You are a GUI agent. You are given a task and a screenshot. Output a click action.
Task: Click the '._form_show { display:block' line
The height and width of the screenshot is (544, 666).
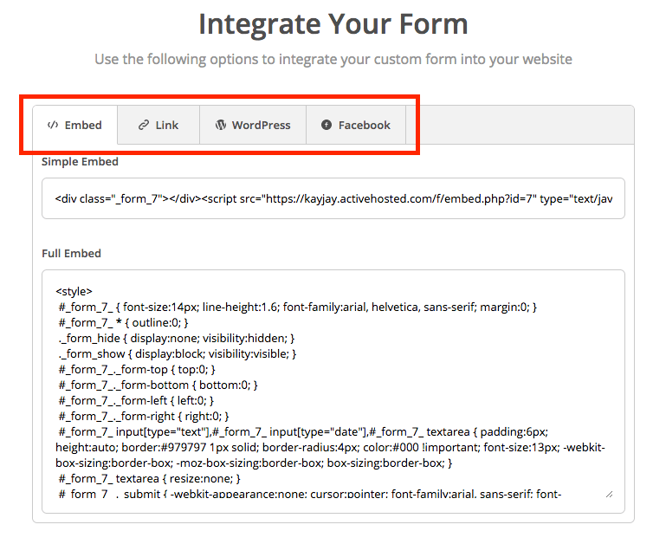click(178, 354)
